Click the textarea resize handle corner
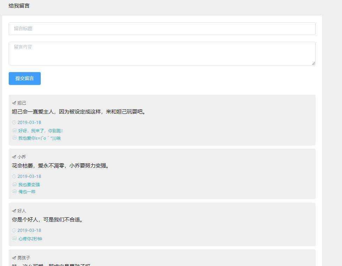Viewport: 342px width, 266px height. [313, 63]
